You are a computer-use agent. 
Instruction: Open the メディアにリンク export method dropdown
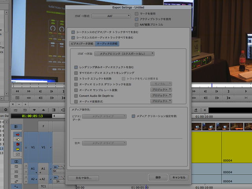coord(124,54)
